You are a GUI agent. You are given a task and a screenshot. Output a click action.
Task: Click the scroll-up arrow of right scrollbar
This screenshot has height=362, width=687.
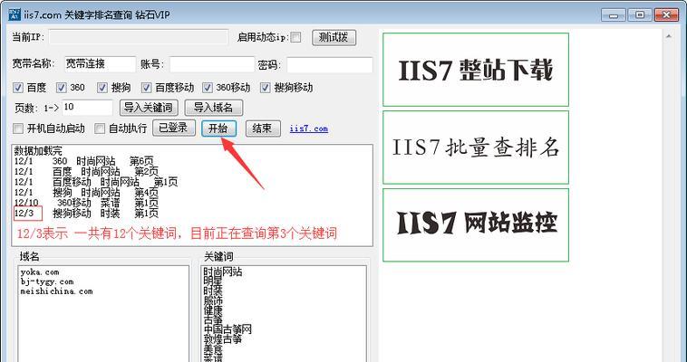pos(669,37)
